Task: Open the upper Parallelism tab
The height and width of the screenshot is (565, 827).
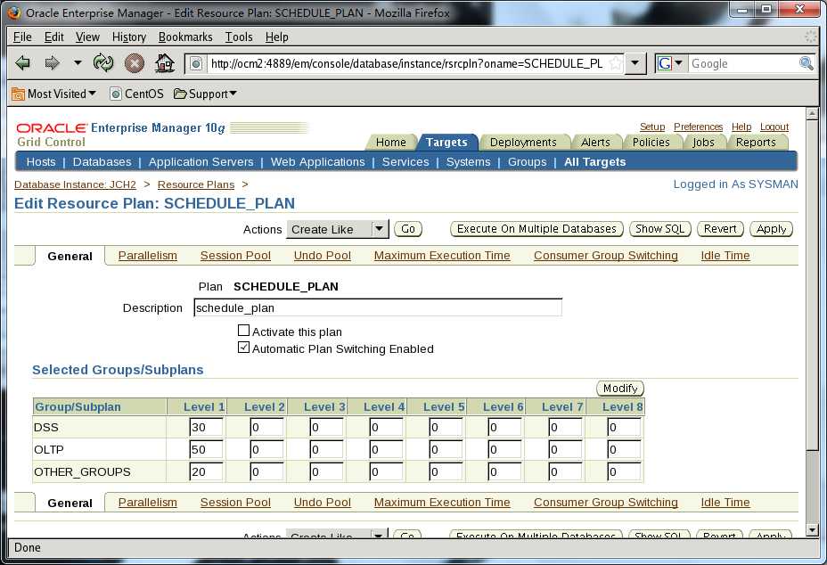Action: [x=148, y=256]
